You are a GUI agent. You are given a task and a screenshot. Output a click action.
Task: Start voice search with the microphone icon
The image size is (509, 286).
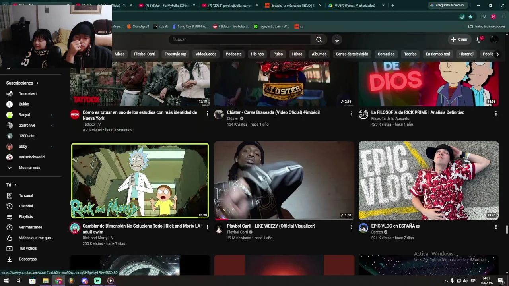337,39
